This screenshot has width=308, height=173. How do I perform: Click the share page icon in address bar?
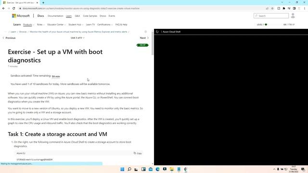point(267,9)
